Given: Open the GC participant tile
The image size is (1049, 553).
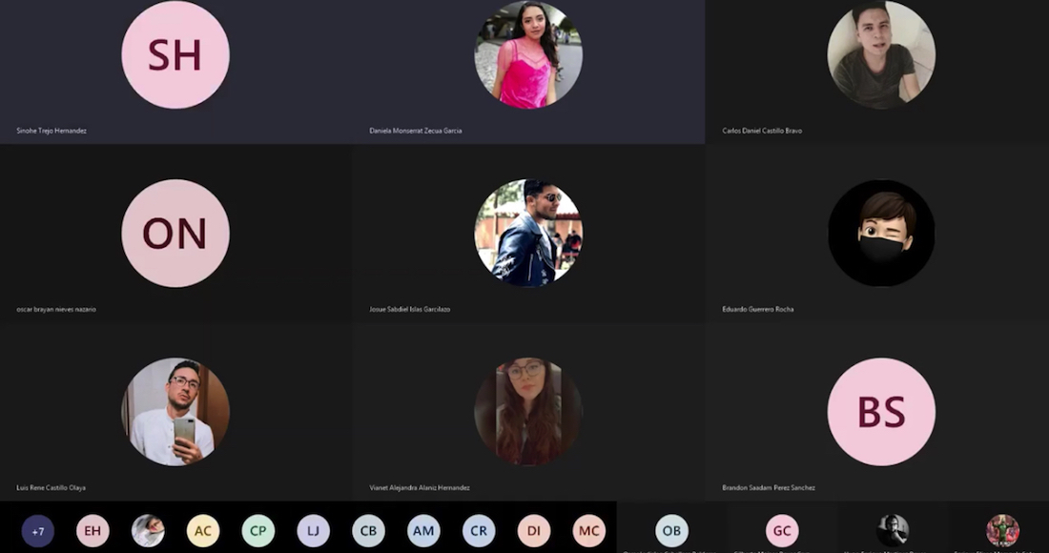Looking at the screenshot, I should point(782,531).
